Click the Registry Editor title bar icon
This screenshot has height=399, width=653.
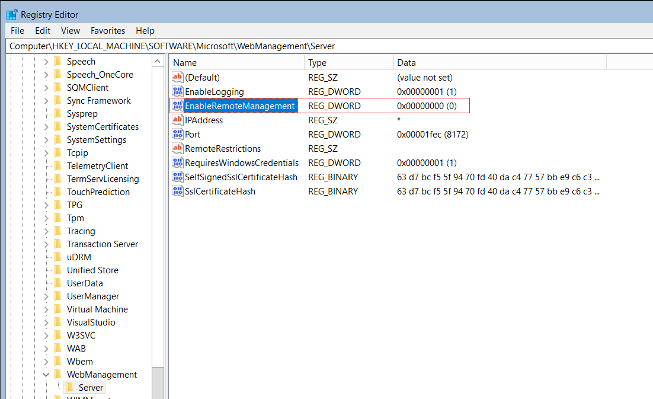tap(12, 15)
